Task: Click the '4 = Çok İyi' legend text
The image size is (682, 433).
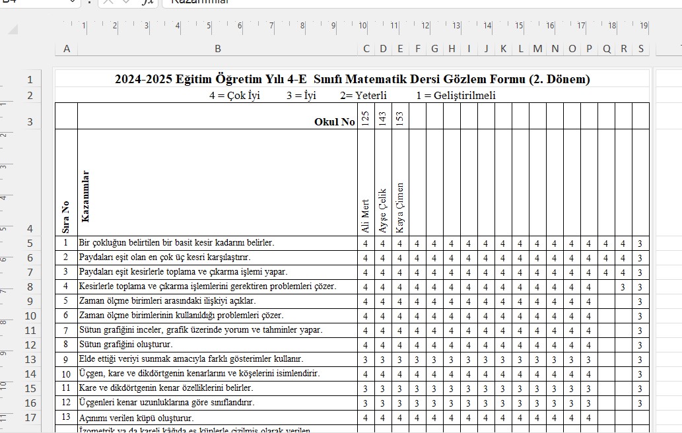Action: 234,95
